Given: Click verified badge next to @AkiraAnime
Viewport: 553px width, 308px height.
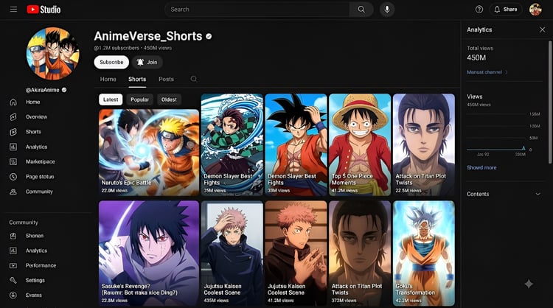Looking at the screenshot, I should coord(64,90).
